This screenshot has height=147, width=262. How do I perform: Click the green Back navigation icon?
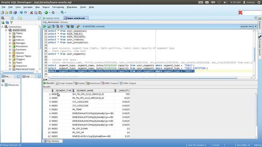pyautogui.click(x=46, y=12)
